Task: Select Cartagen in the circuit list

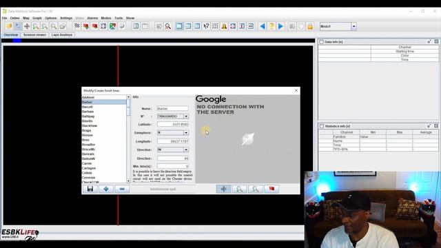Action: [x=104, y=168]
